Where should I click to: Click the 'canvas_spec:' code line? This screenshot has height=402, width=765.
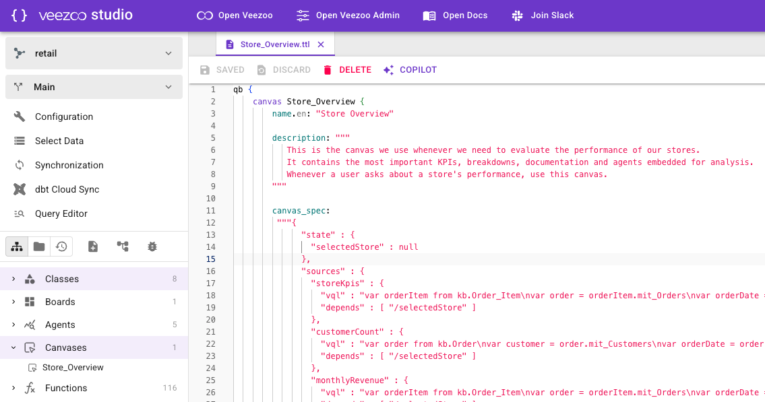coord(301,211)
